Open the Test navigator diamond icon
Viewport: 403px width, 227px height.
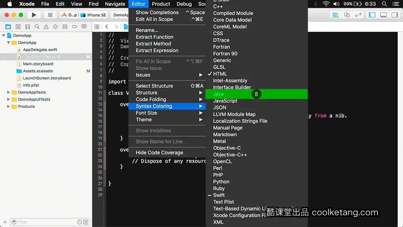55,27
